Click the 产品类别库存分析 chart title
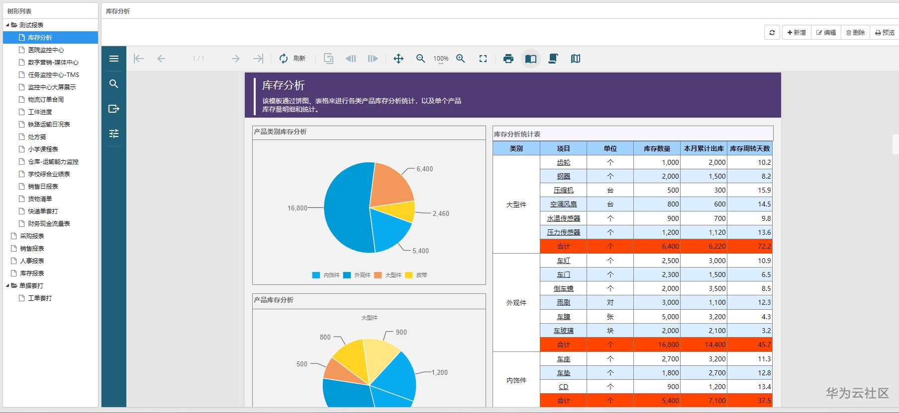 280,132
